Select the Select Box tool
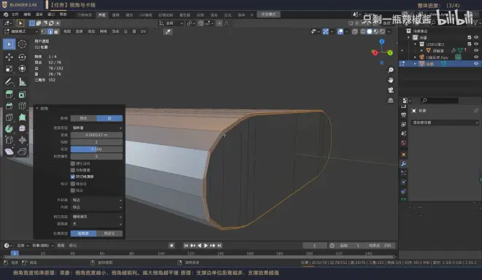The image size is (482, 280). 9,44
